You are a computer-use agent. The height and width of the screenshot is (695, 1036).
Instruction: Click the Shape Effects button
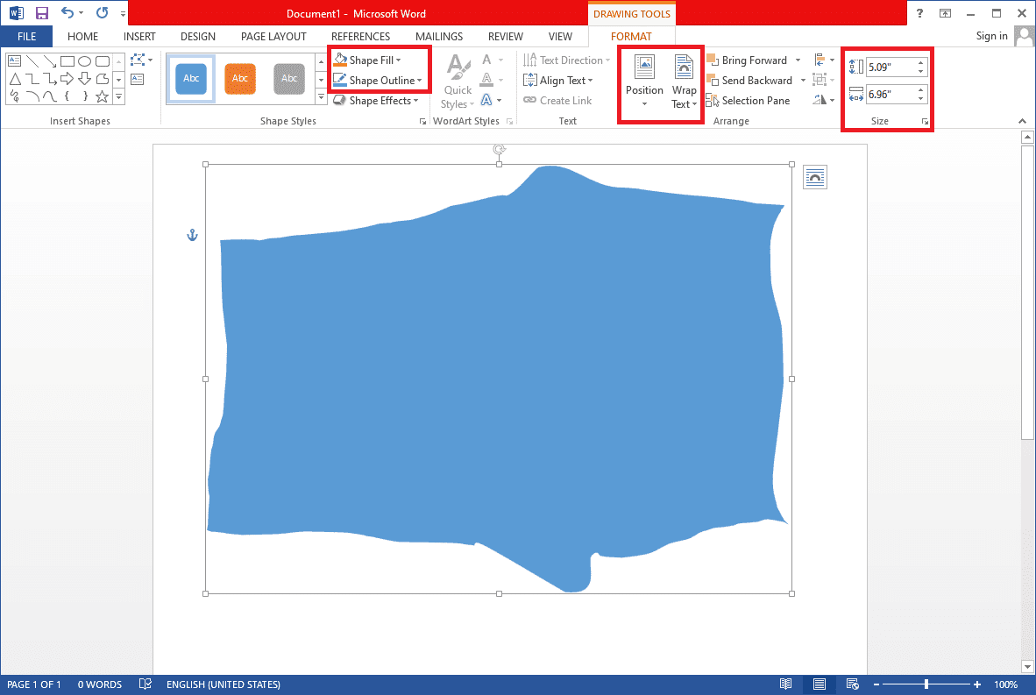[376, 100]
